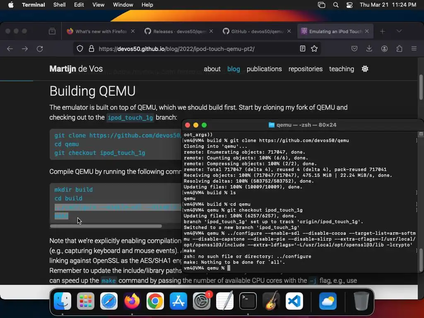Go back to previous page
This screenshot has height=318, width=424.
click(x=10, y=49)
